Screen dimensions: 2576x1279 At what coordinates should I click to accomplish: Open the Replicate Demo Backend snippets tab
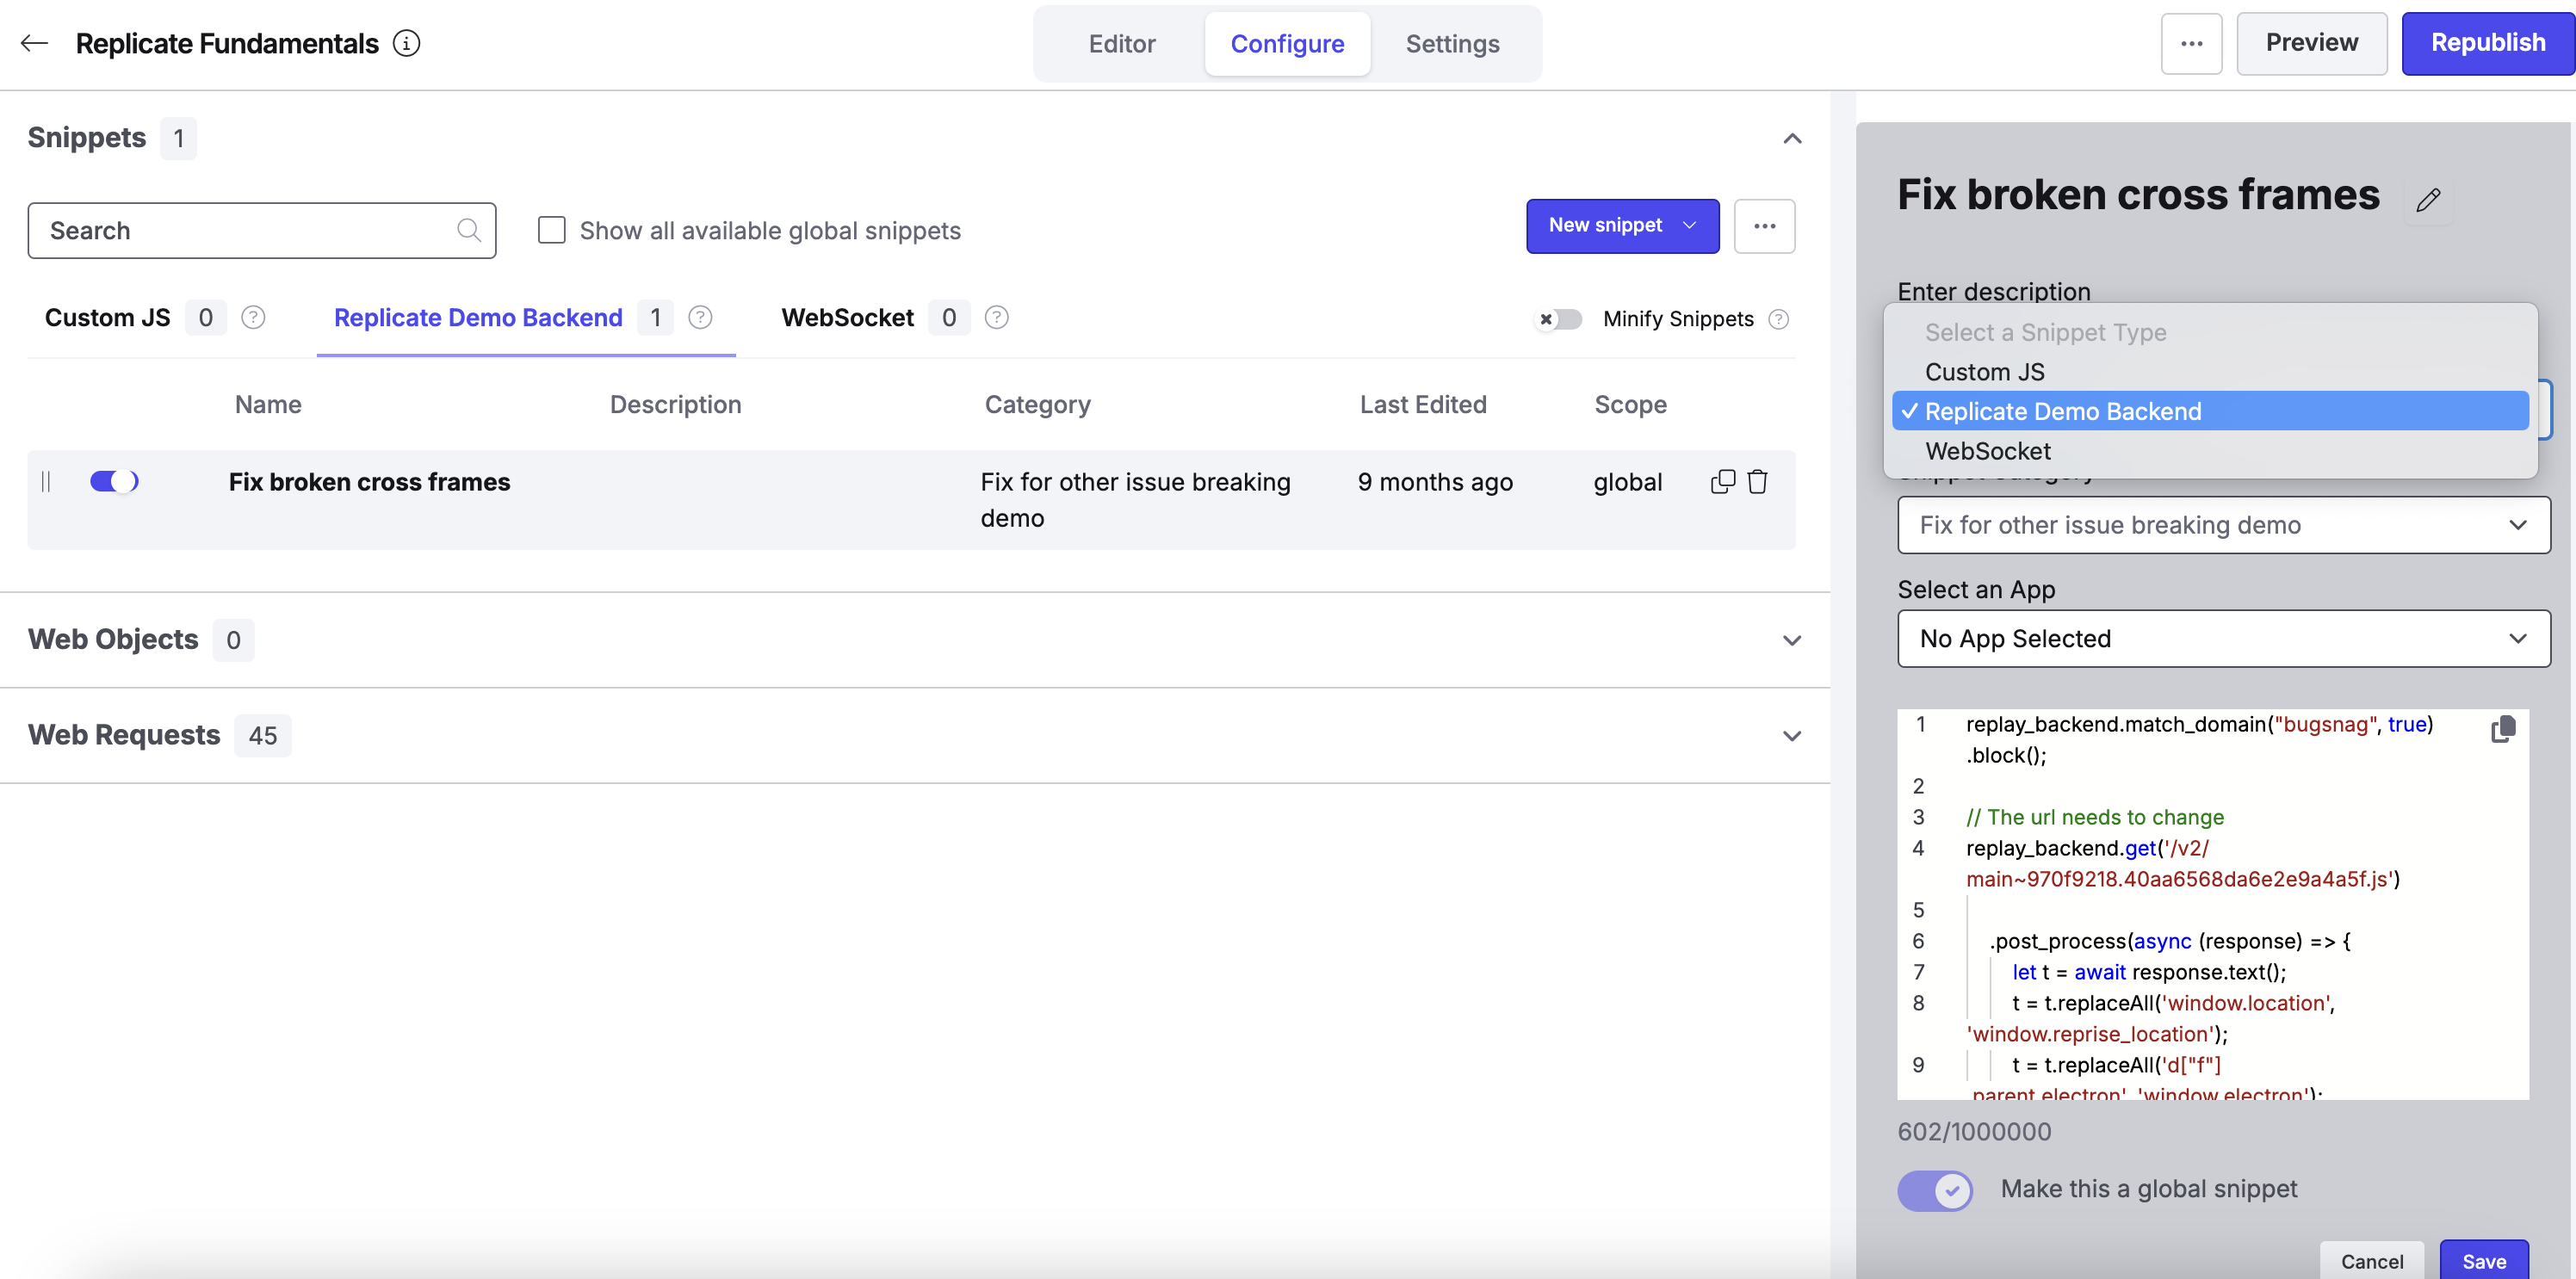[x=478, y=318]
